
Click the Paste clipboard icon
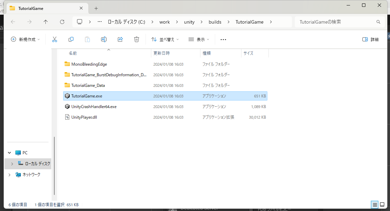point(87,39)
